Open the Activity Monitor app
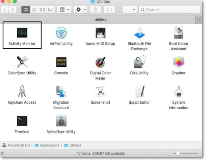 click(22, 33)
